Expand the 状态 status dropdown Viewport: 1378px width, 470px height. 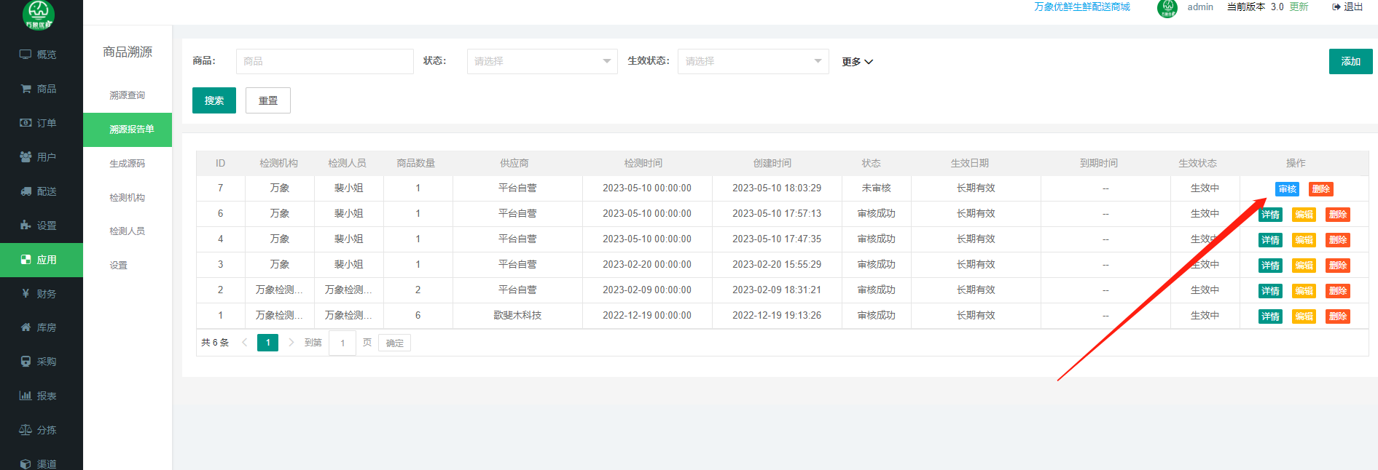point(541,61)
